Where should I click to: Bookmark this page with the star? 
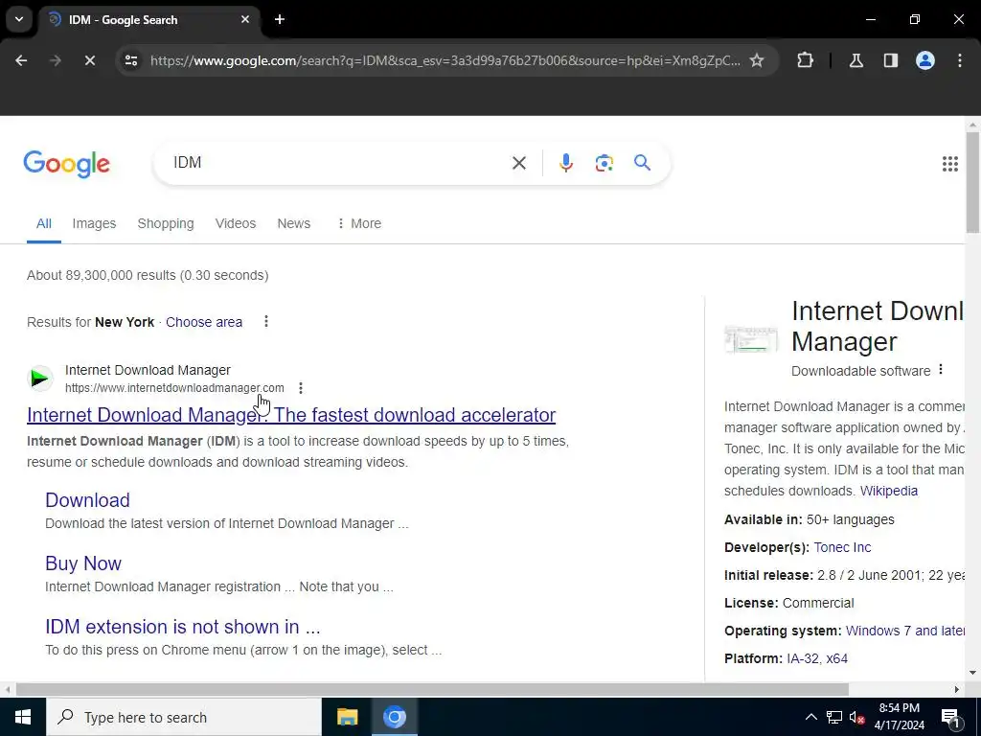point(757,60)
